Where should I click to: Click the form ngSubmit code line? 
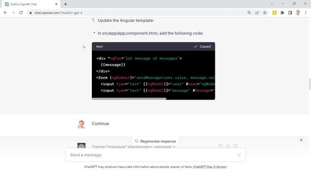155,78
